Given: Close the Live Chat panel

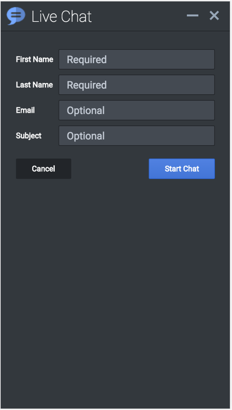Looking at the screenshot, I should [214, 15].
